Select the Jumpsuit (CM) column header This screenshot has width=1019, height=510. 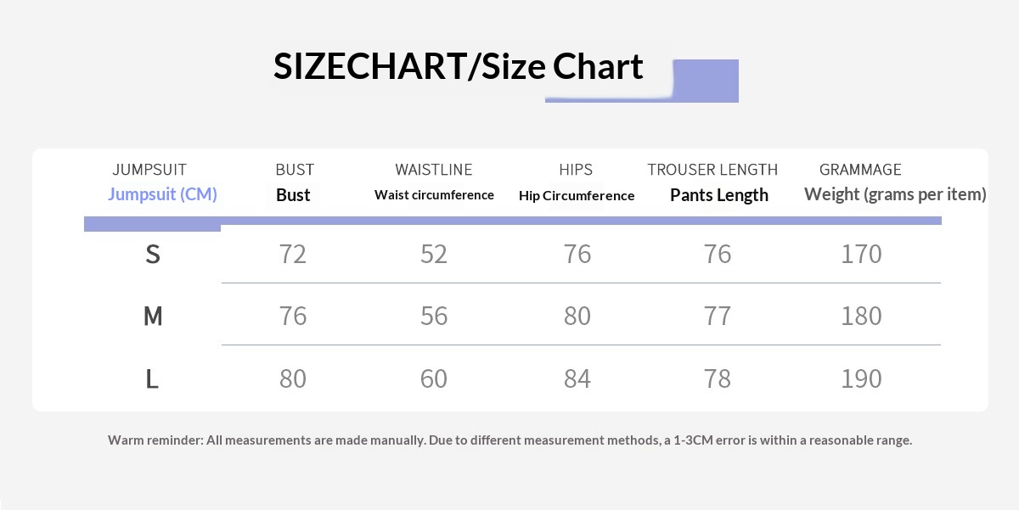click(162, 194)
